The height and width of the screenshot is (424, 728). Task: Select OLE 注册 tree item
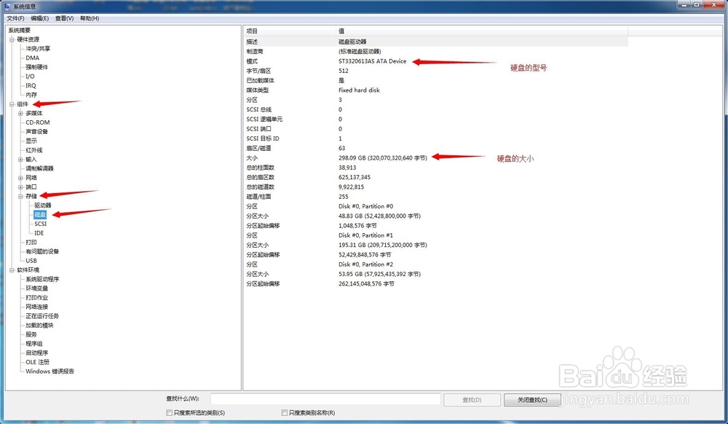click(37, 362)
